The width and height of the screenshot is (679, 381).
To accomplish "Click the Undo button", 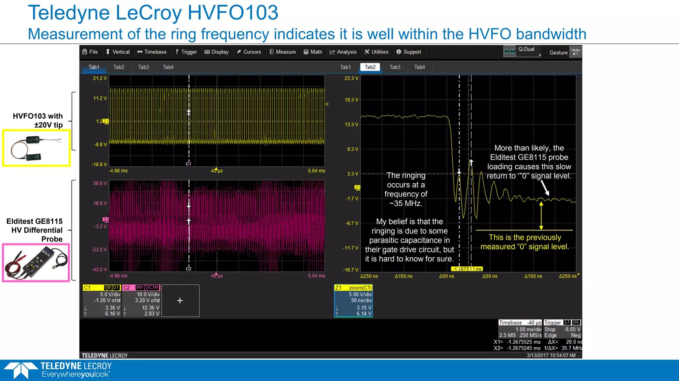I will (576, 52).
